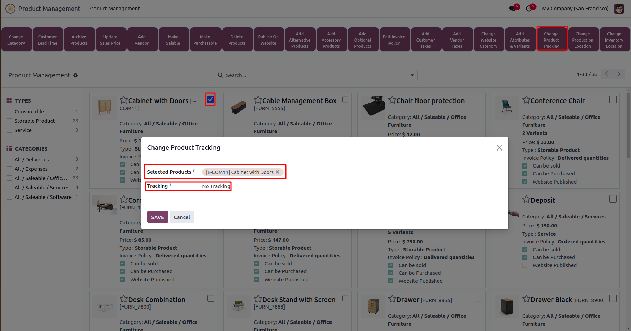This screenshot has height=331, width=631.
Task: Close the Change Product Tracking dialog
Action: click(x=499, y=148)
